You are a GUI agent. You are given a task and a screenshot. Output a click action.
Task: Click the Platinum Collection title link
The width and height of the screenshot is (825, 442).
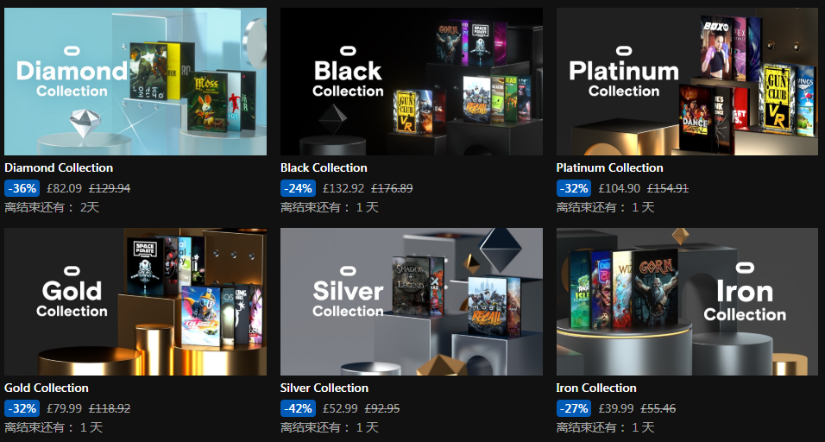pyautogui.click(x=609, y=167)
